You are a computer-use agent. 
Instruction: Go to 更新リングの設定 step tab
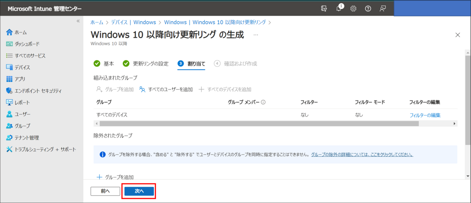(x=146, y=63)
